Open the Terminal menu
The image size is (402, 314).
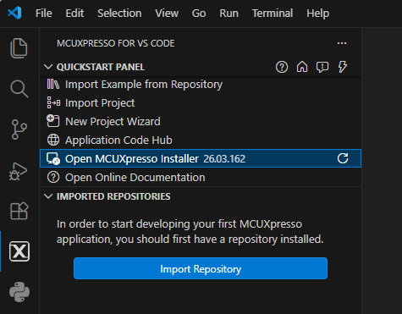(273, 14)
